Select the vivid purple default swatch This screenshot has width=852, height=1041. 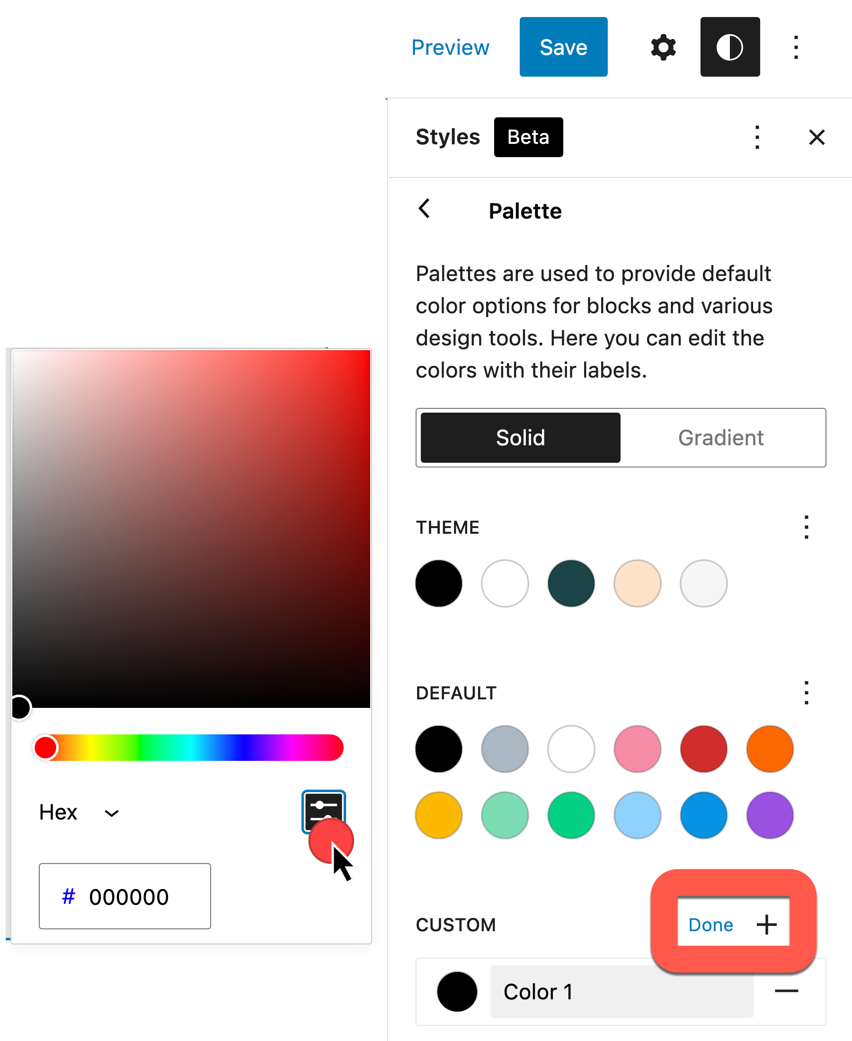pos(769,815)
